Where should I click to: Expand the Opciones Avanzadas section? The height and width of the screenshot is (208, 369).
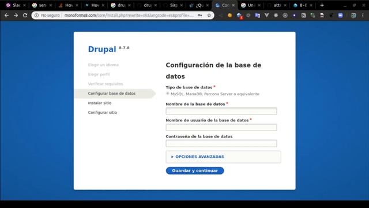[x=198, y=157]
